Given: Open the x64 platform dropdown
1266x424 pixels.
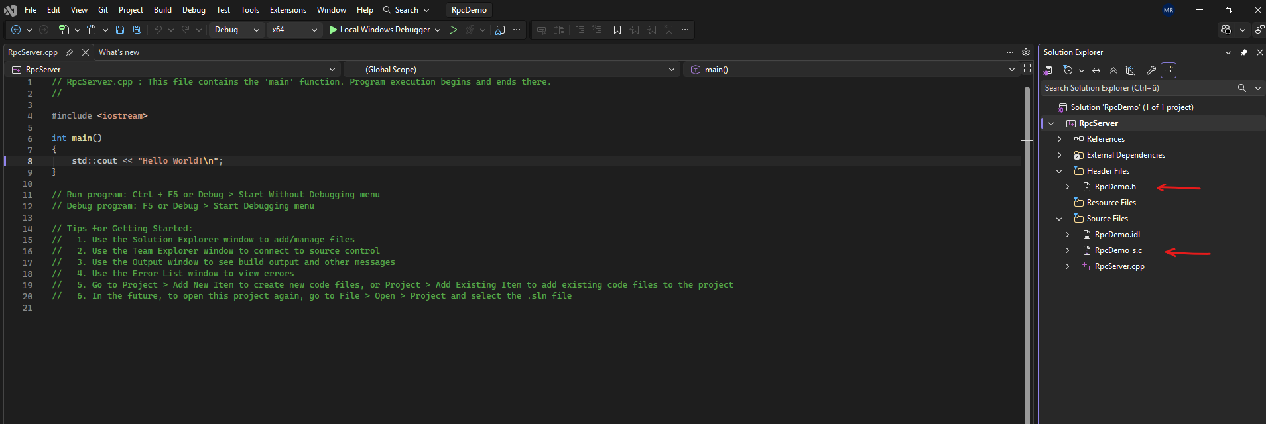Looking at the screenshot, I should point(294,30).
